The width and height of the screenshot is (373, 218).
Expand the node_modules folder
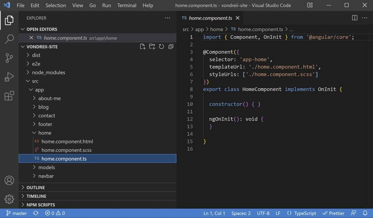point(98,72)
